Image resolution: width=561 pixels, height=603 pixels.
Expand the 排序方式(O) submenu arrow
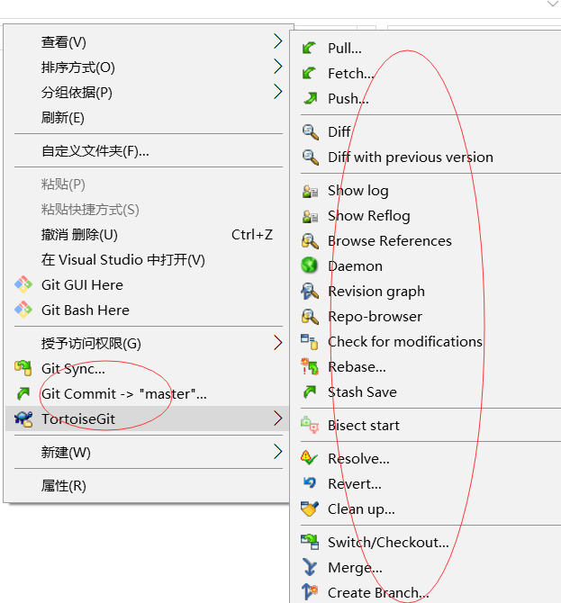(x=277, y=67)
